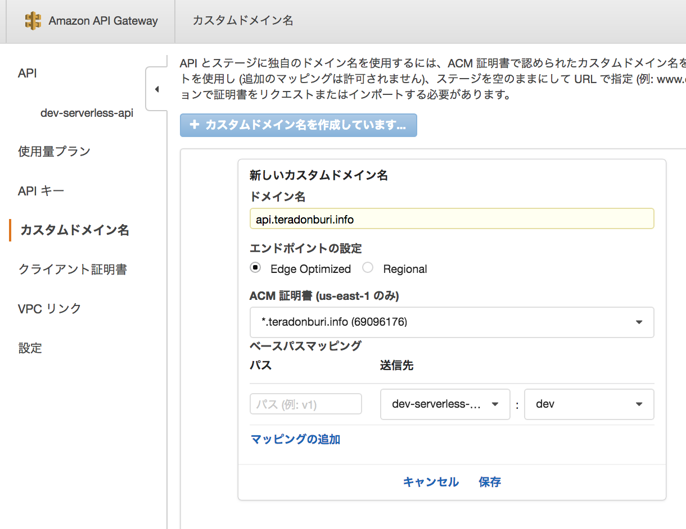Screen dimensions: 686x529
Task: Click キャンセル to discard the form
Action: click(x=431, y=482)
